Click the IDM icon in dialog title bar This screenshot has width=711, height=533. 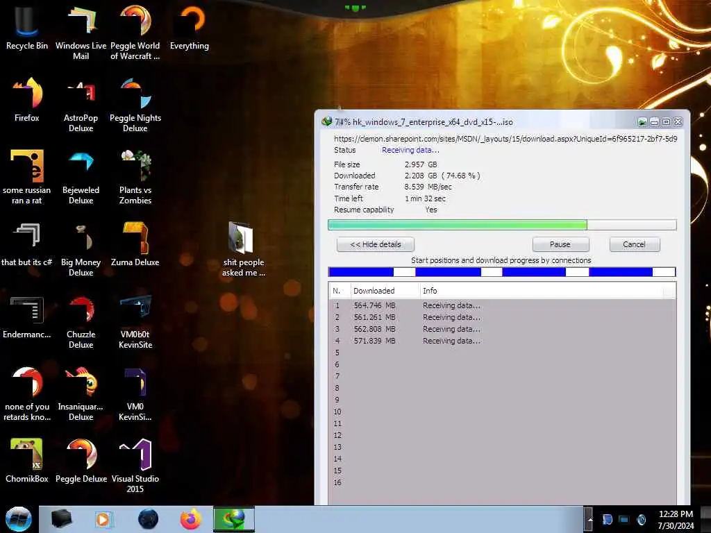tap(326, 121)
